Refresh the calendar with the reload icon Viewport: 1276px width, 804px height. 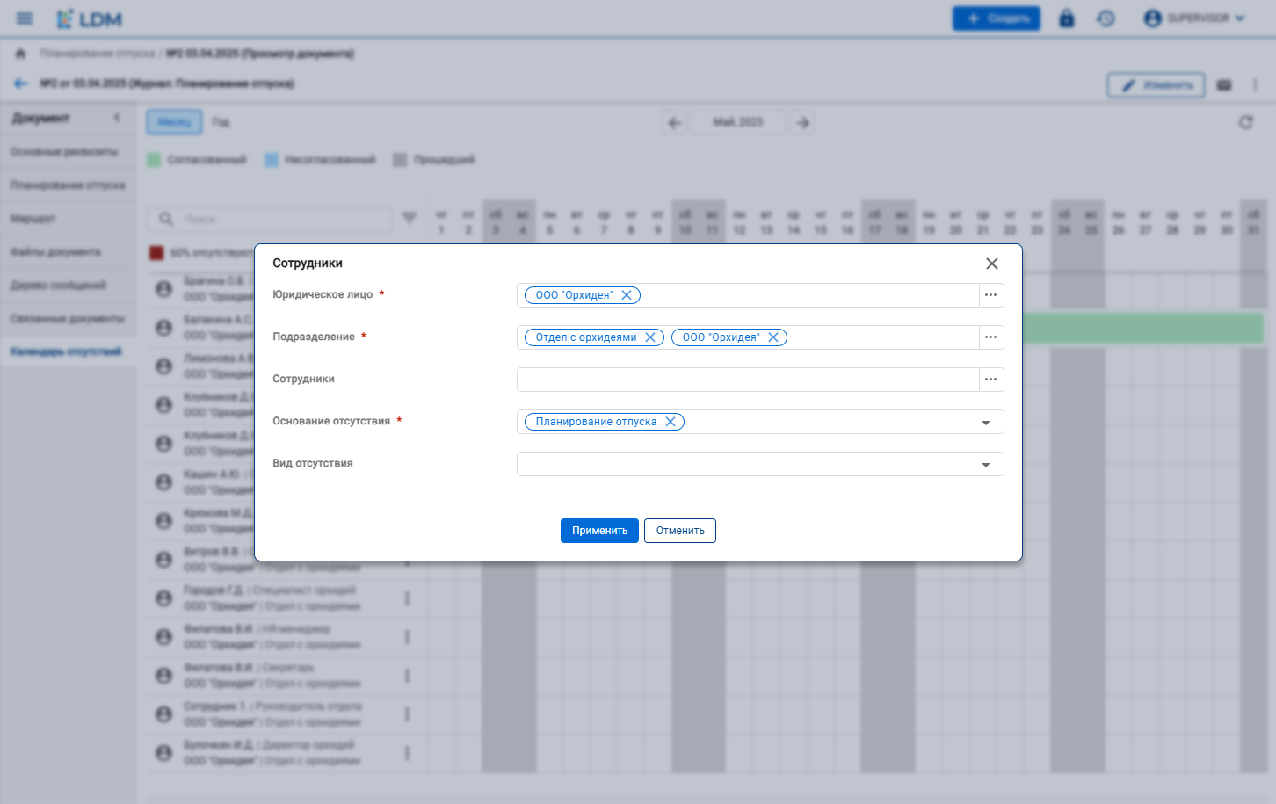click(x=1245, y=122)
